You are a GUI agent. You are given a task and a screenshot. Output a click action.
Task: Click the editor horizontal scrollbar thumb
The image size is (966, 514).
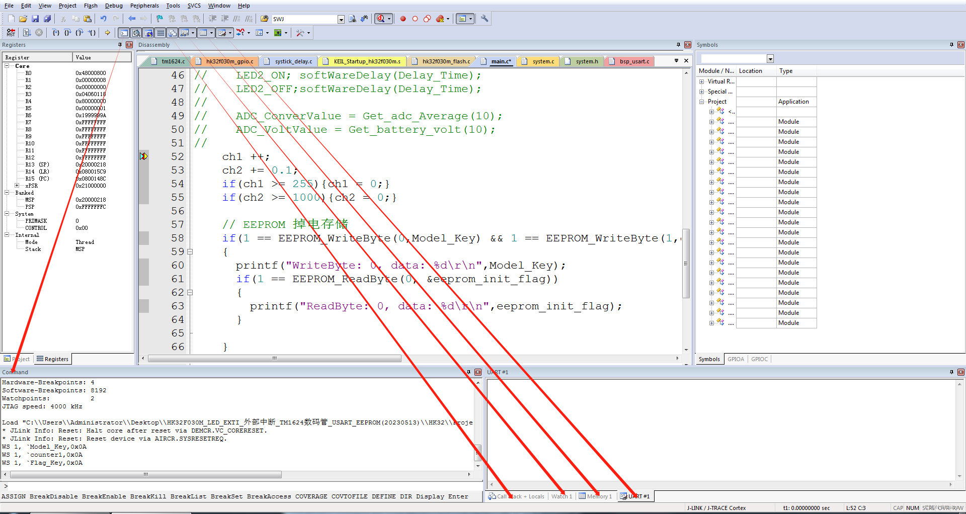pos(275,359)
